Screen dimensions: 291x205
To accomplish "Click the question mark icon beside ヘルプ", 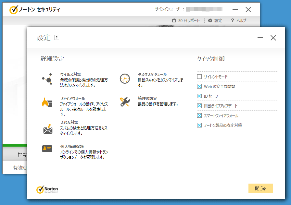I will (232, 20).
